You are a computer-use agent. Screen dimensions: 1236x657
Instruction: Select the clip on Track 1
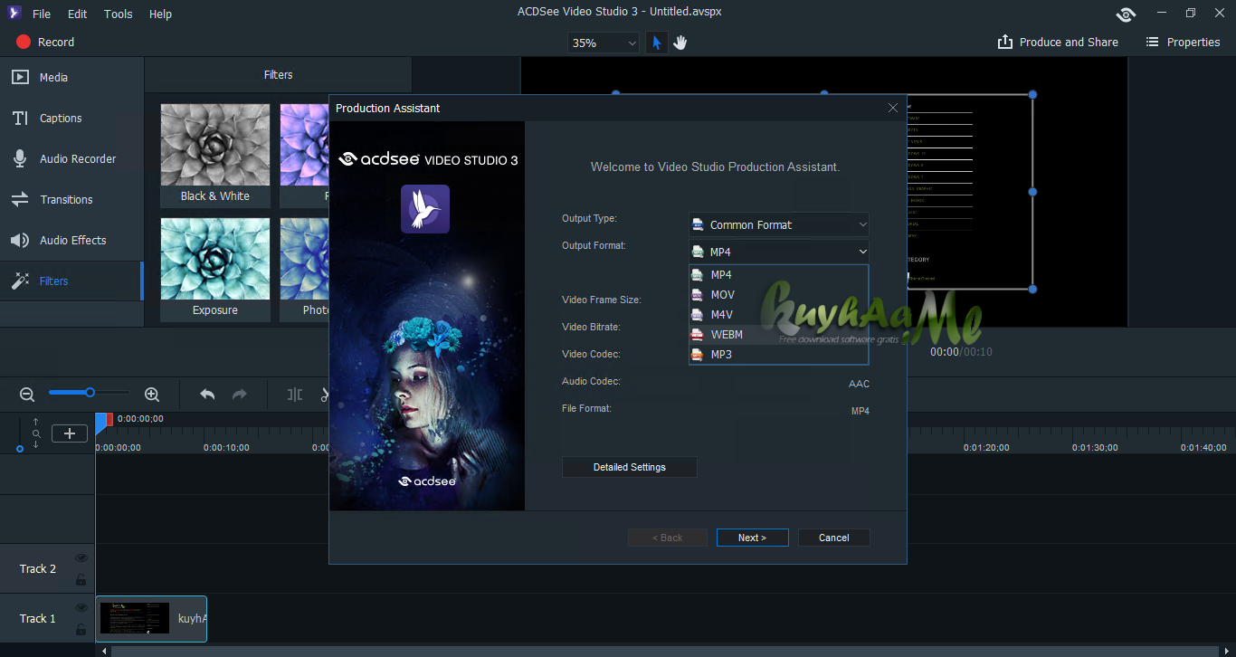coord(151,619)
